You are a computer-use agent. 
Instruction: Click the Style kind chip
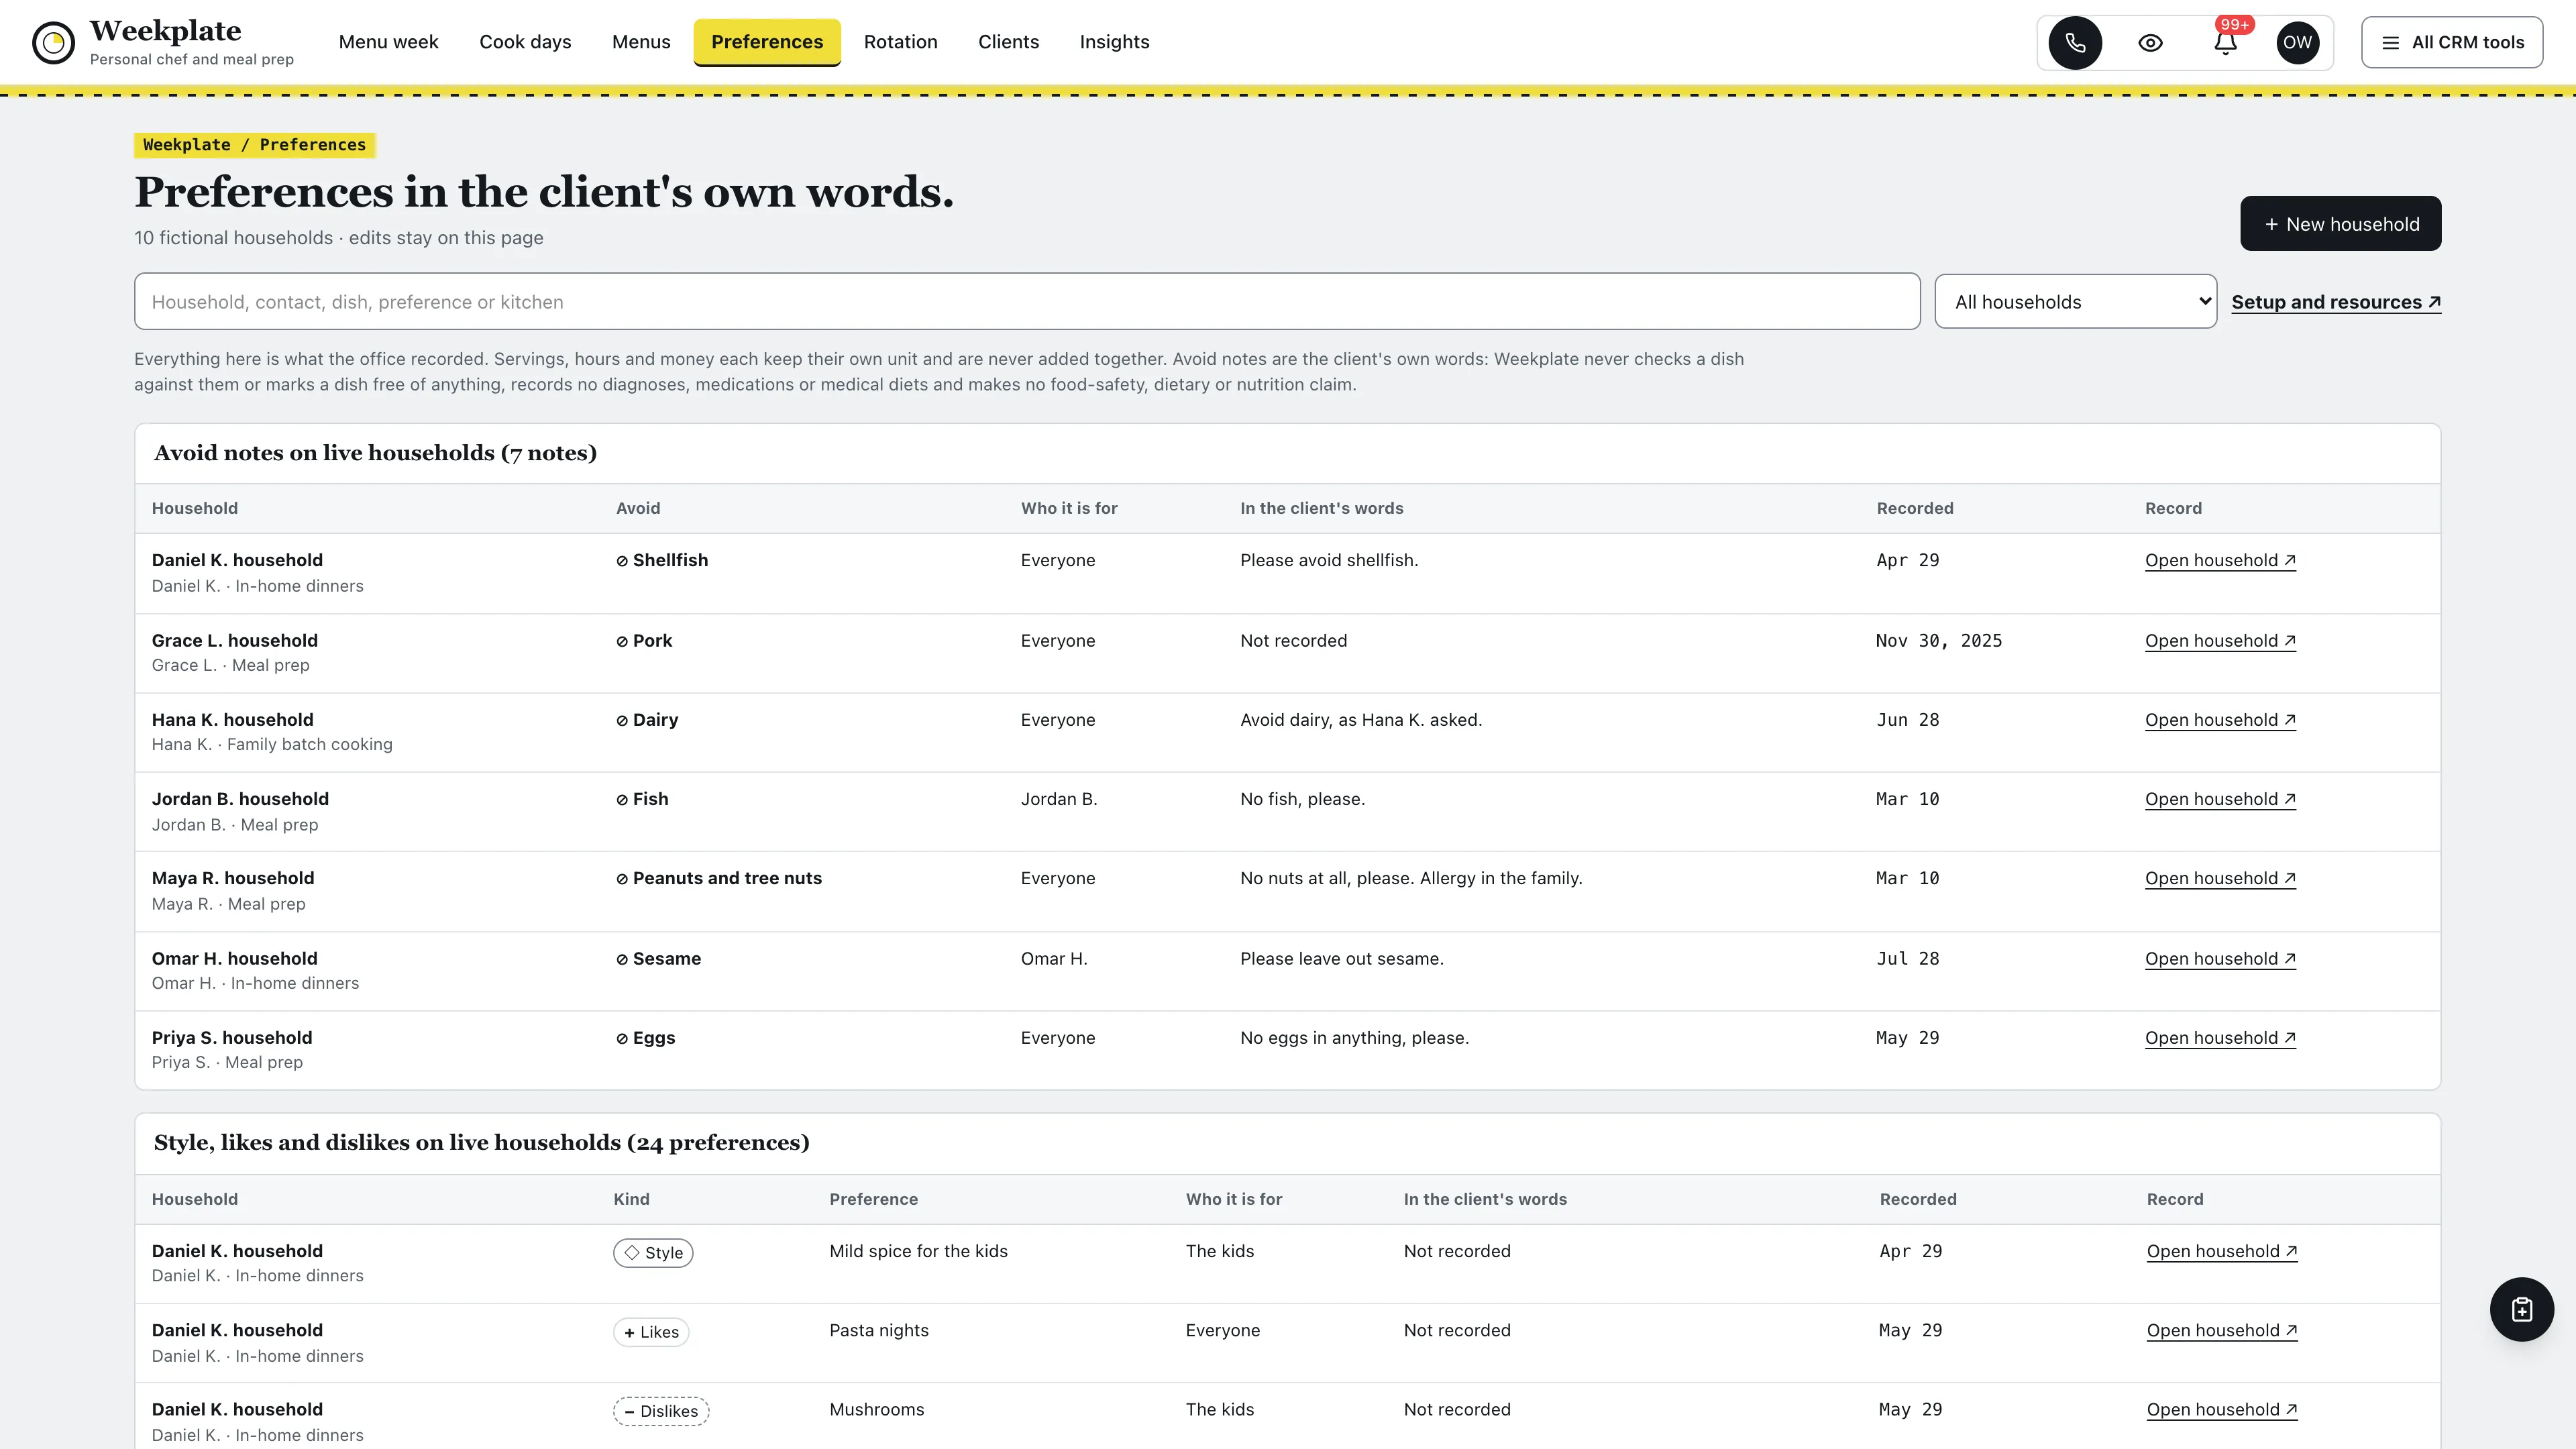[x=653, y=1252]
